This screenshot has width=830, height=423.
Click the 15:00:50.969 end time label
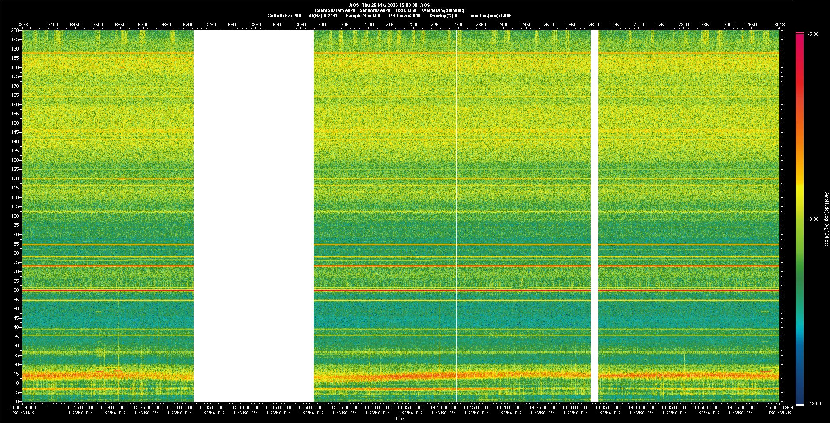779,407
